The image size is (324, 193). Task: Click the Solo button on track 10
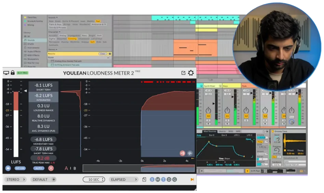click(x=208, y=120)
